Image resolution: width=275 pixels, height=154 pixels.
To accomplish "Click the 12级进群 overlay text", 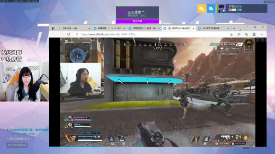I will [11, 53].
